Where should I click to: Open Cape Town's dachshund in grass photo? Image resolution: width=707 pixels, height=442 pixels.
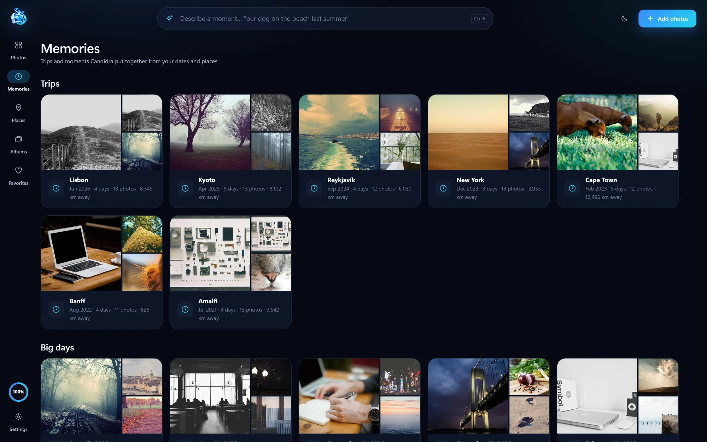597,132
